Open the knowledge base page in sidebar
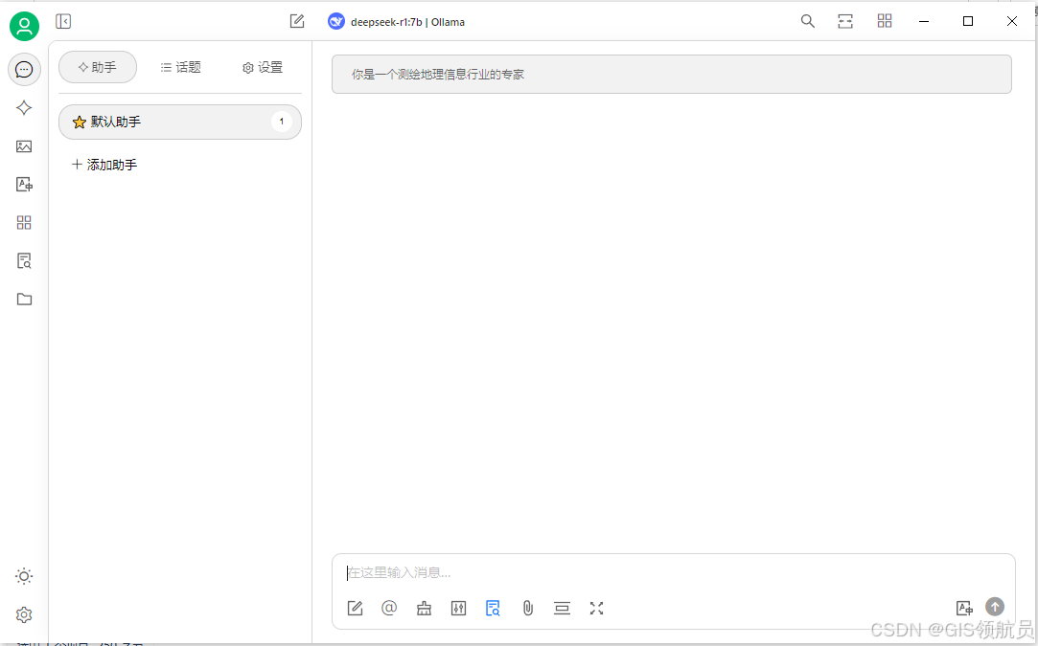The height and width of the screenshot is (646, 1038). click(25, 260)
